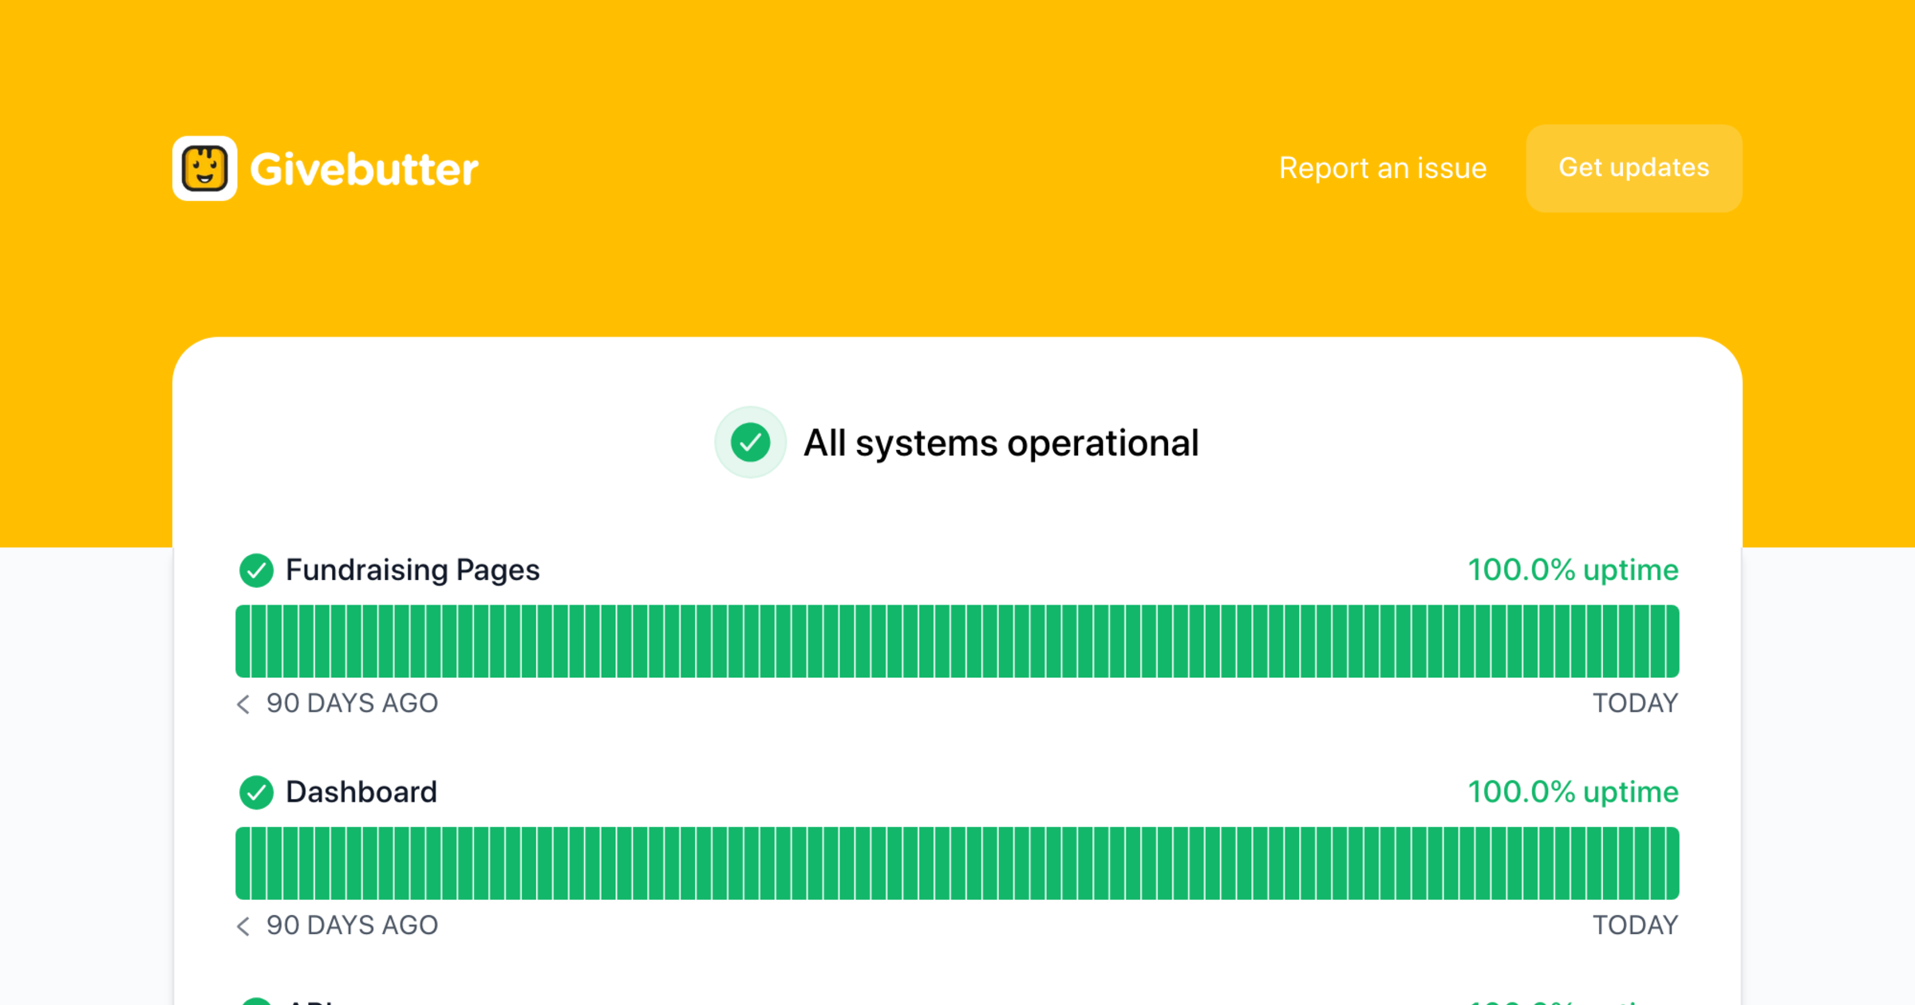This screenshot has width=1915, height=1005.
Task: Click the Givebutter mascot logo icon
Action: pyautogui.click(x=204, y=168)
